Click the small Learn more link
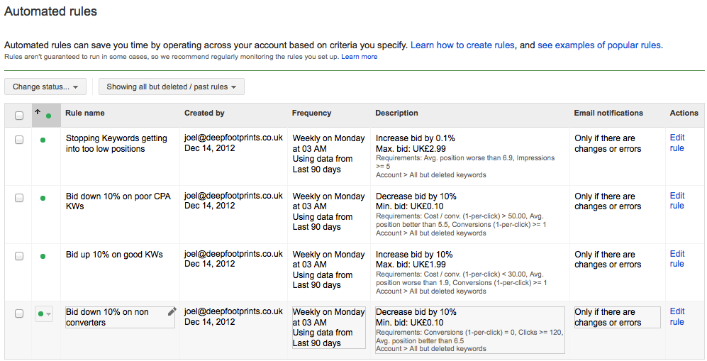 pos(359,57)
